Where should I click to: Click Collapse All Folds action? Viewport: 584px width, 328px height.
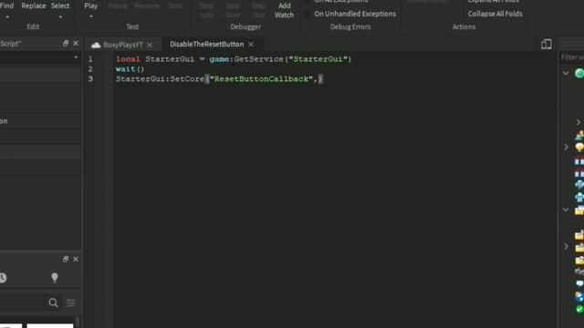(x=495, y=14)
